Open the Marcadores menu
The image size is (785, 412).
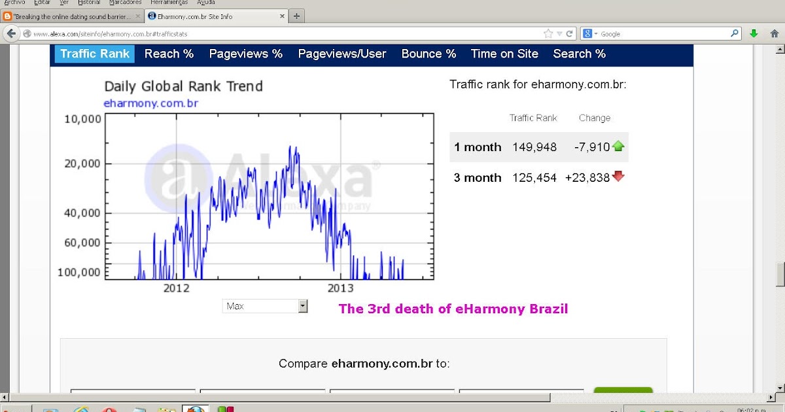pyautogui.click(x=125, y=3)
